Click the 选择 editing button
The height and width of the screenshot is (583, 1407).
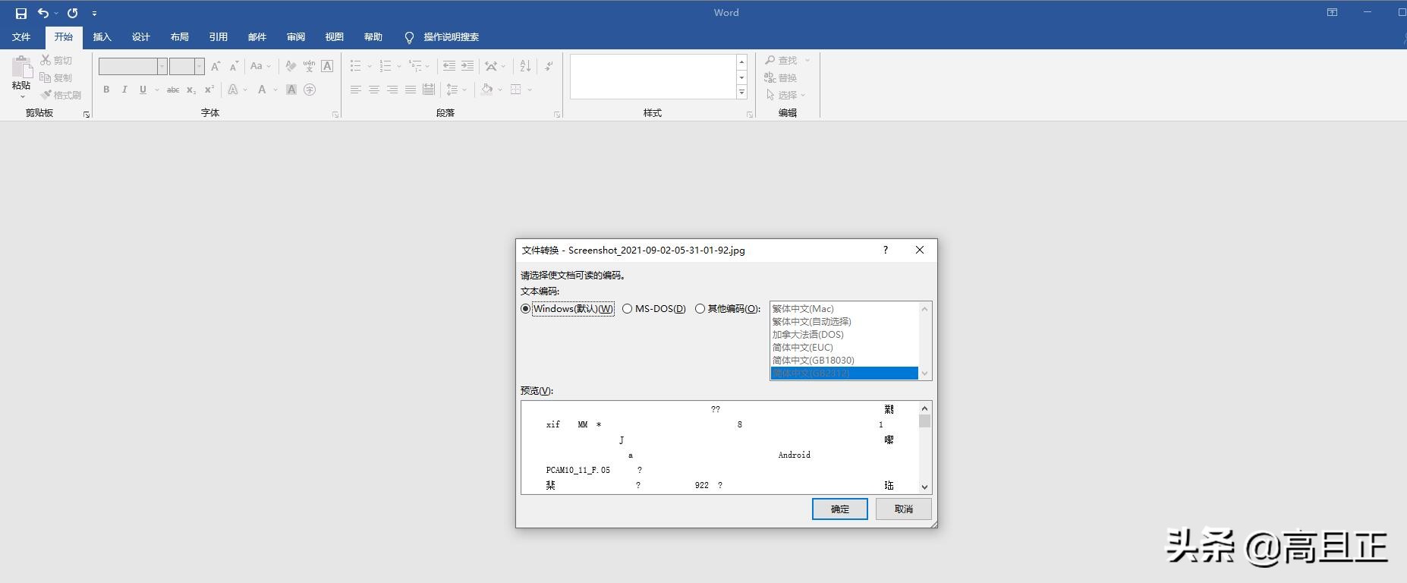click(785, 95)
